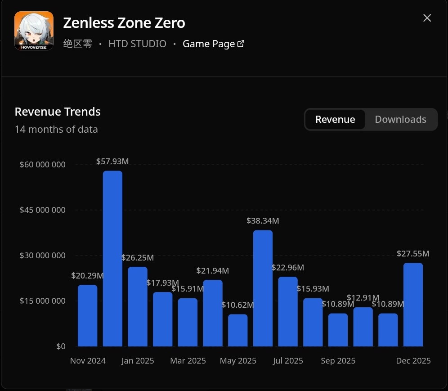Viewport: 448px width, 391px height.
Task: Click the $10.62M bar for May 2025
Action: (x=237, y=330)
